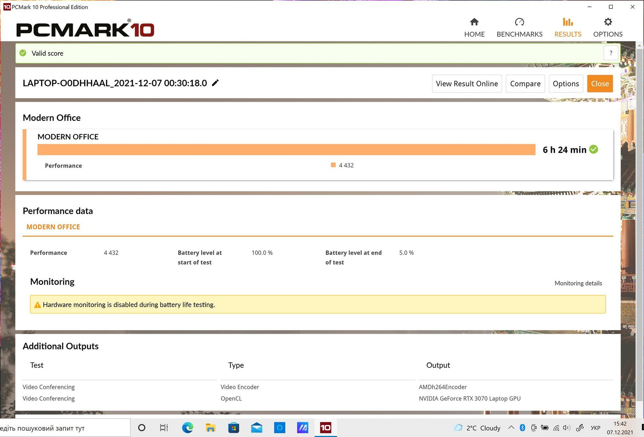Image resolution: width=644 pixels, height=437 pixels.
Task: Click the Bluetooth tray icon
Action: click(522, 428)
